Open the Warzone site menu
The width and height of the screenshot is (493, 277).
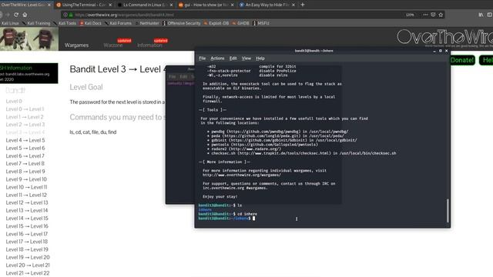point(113,45)
